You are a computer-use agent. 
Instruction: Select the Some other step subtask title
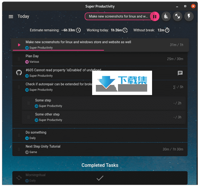[47, 114]
